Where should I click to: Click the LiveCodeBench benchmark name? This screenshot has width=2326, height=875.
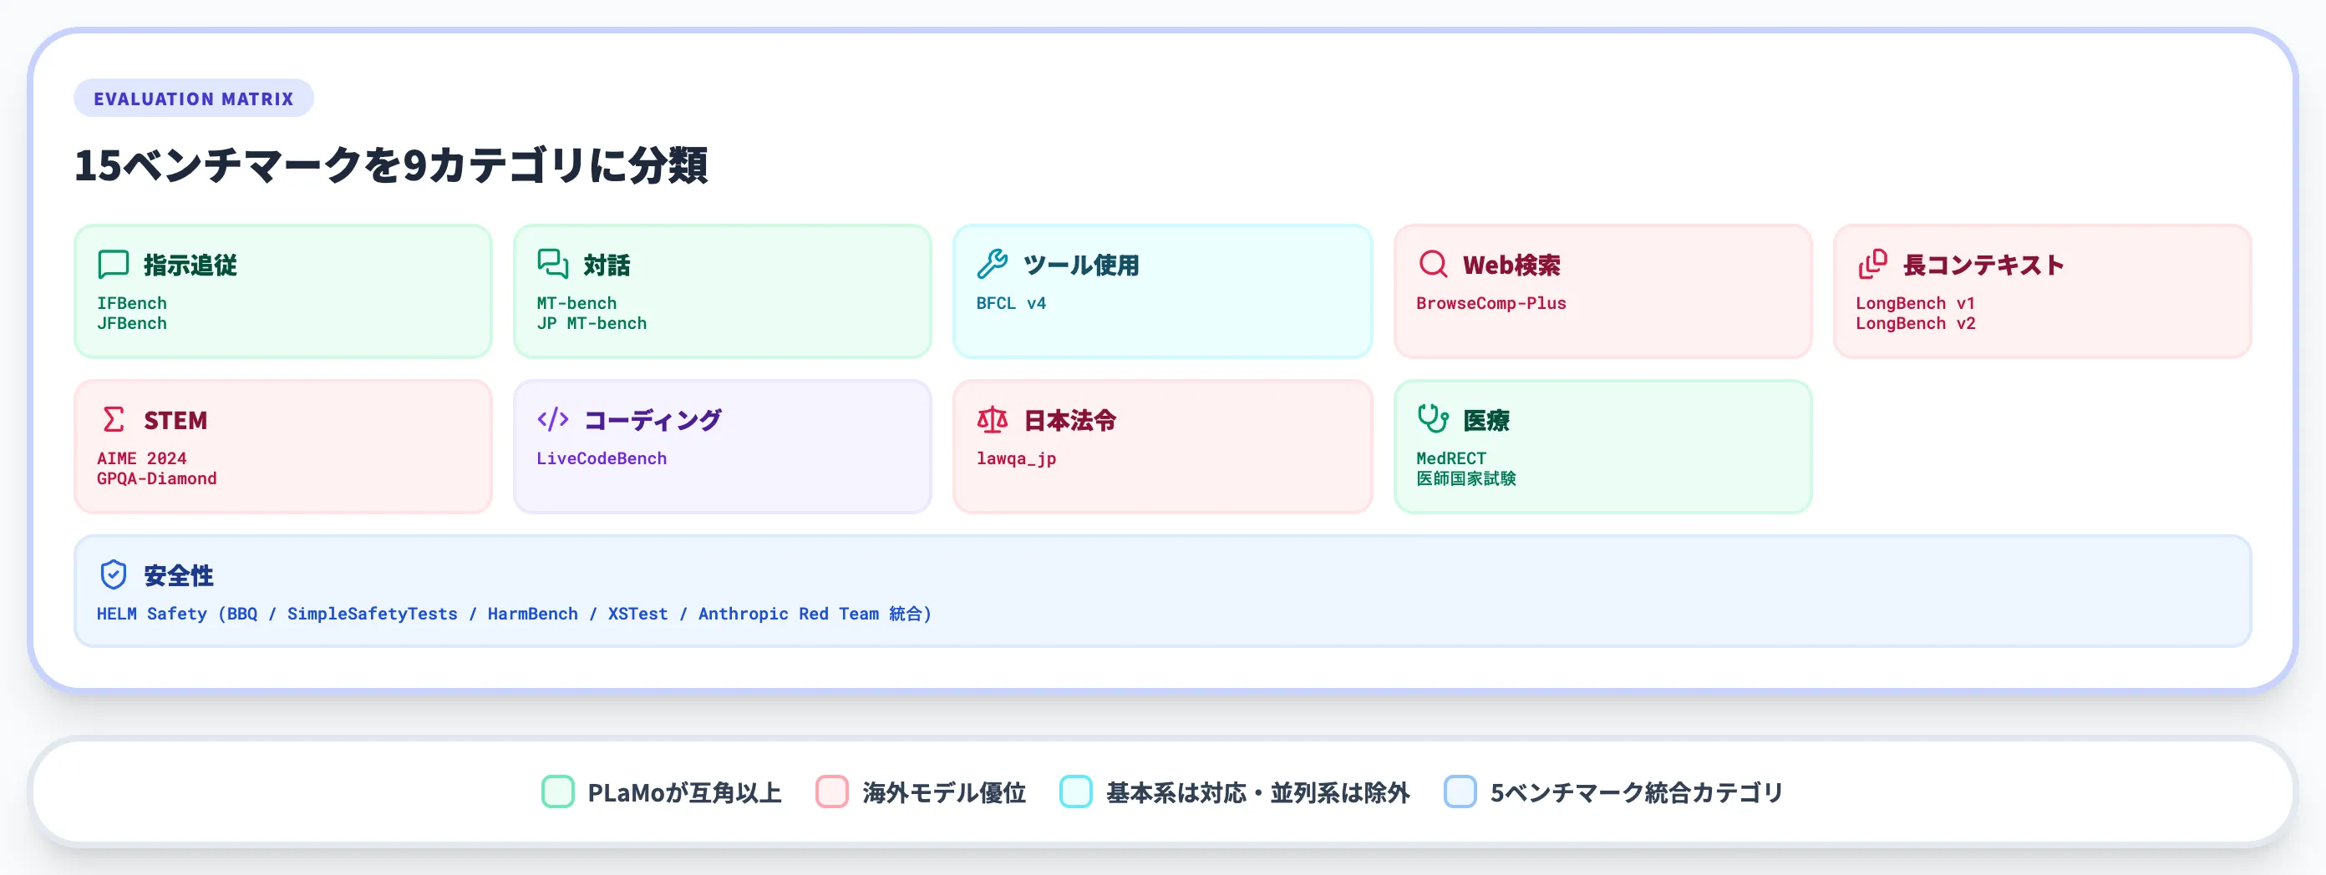pyautogui.click(x=602, y=458)
